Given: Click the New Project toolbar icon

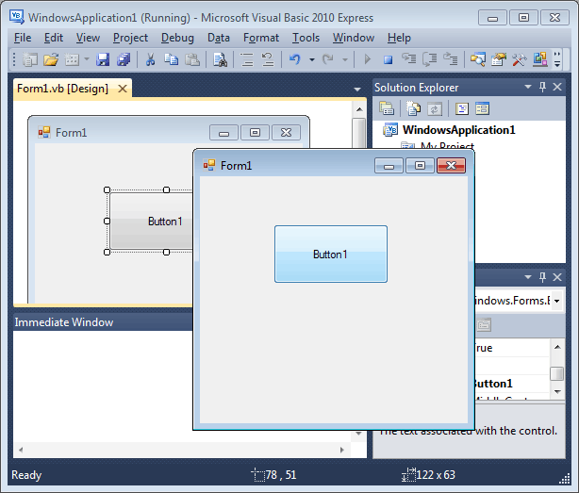Looking at the screenshot, I should [29, 59].
